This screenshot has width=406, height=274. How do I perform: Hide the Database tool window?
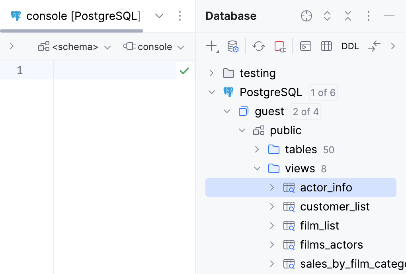(x=388, y=16)
